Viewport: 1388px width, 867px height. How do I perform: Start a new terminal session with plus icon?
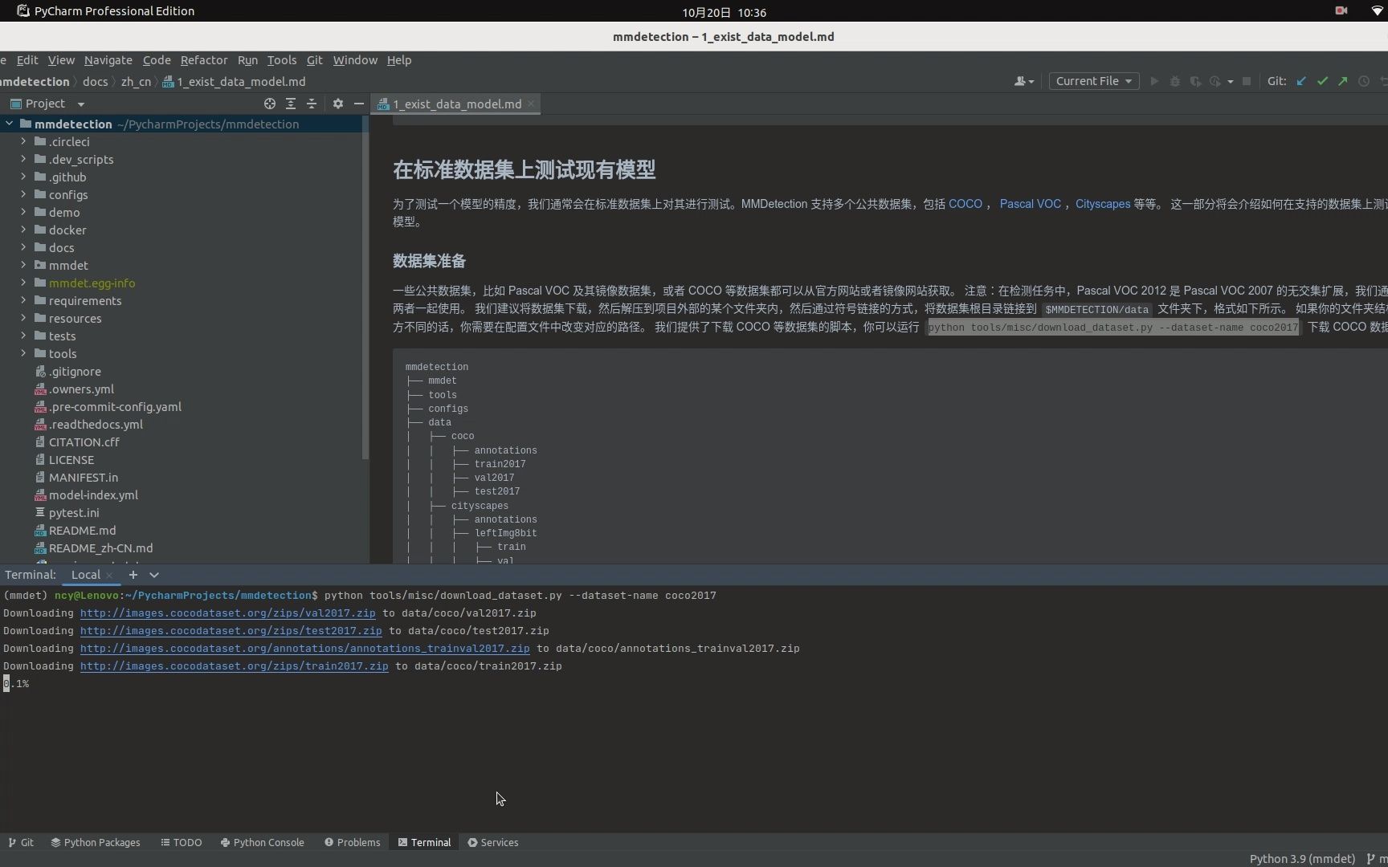(x=133, y=575)
